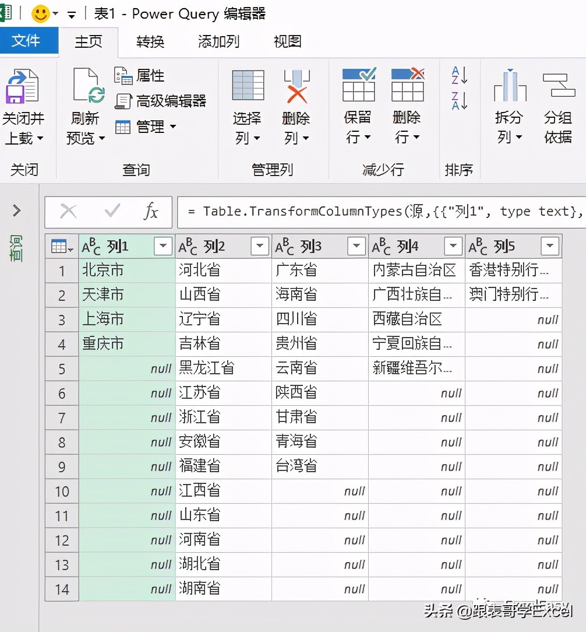The height and width of the screenshot is (632, 586).
Task: Select row number 14 header
Action: tap(62, 589)
